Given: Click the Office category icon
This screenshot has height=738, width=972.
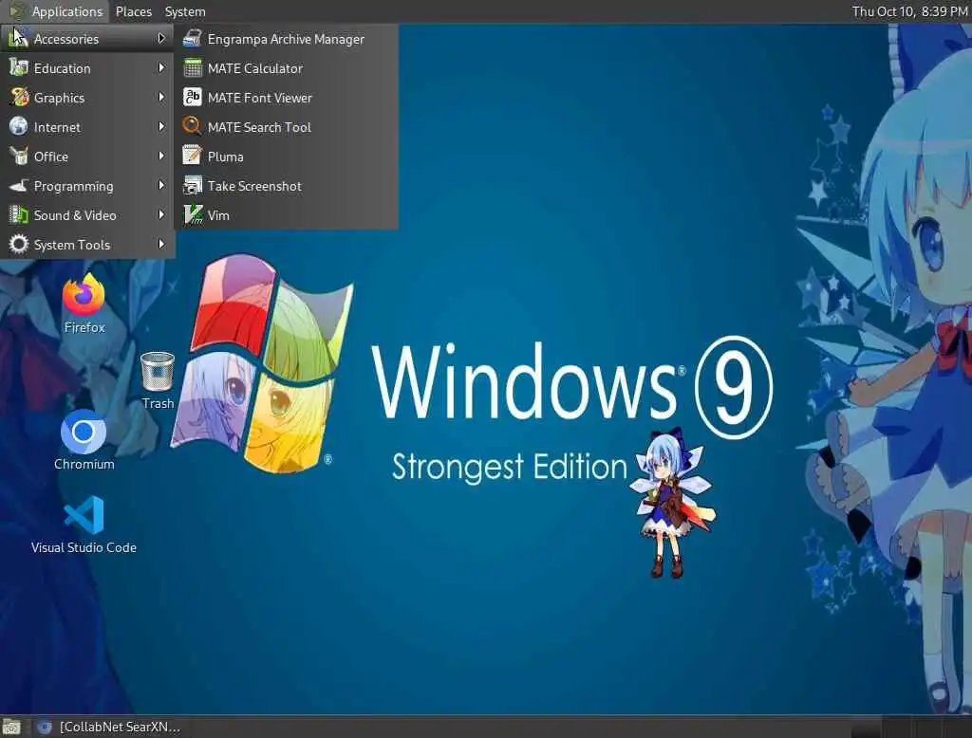Looking at the screenshot, I should [x=19, y=157].
